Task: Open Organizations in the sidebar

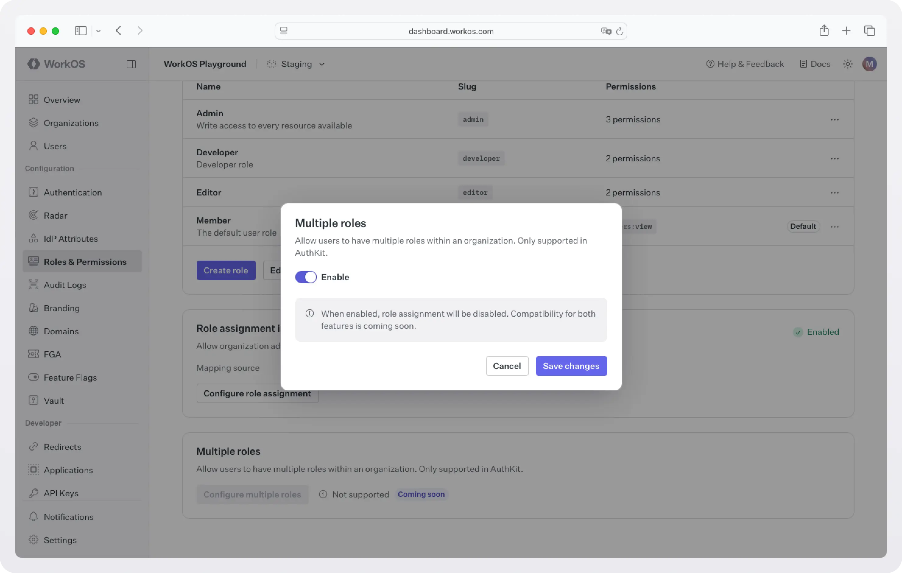Action: 82,123
